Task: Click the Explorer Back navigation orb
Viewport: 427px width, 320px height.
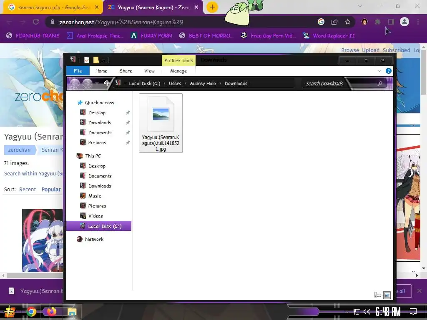Action: pos(75,83)
